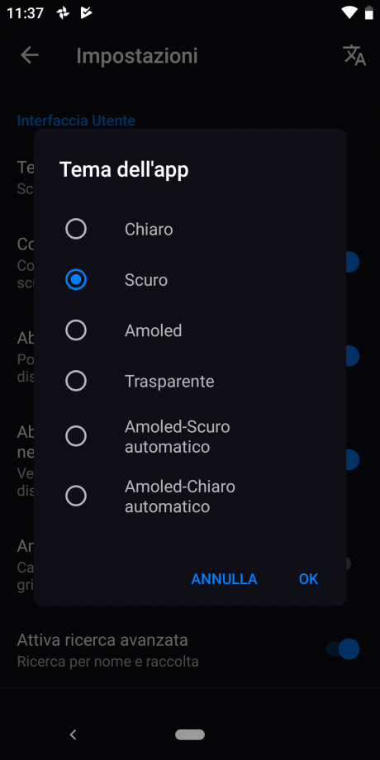Viewport: 380px width, 760px height.
Task: Tap the Attiva ricerca avanzata setting label
Action: pyautogui.click(x=102, y=639)
